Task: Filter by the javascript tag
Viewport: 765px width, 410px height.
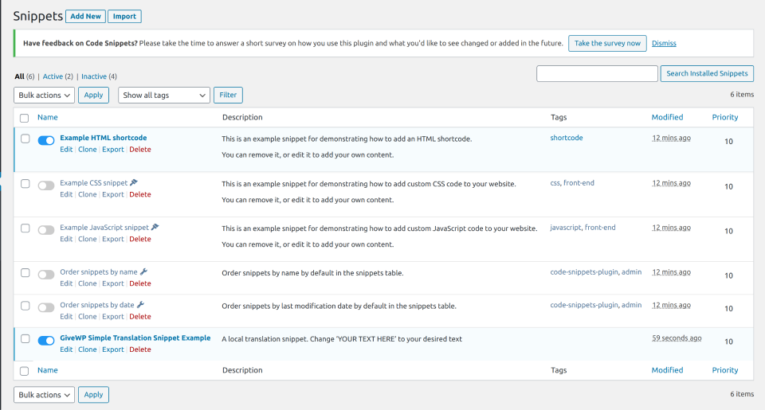Action: (x=566, y=227)
